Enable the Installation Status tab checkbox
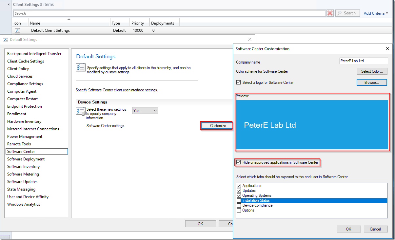Viewport: 395px width, 240px height. [239, 200]
